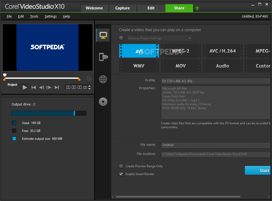Image resolution: width=272 pixels, height=201 pixels.
Task: Open the Edit menu
Action: [21, 16]
